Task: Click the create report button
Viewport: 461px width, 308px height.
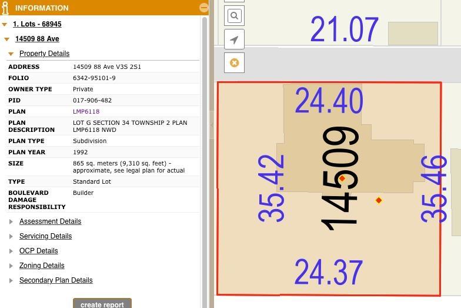Action: (102, 304)
